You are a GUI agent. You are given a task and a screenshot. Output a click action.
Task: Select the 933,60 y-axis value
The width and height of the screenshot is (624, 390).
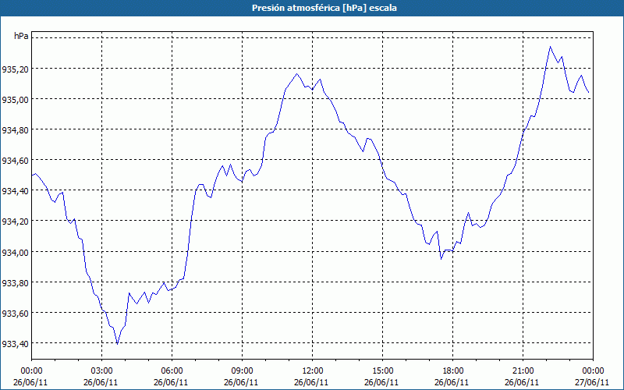[15, 314]
